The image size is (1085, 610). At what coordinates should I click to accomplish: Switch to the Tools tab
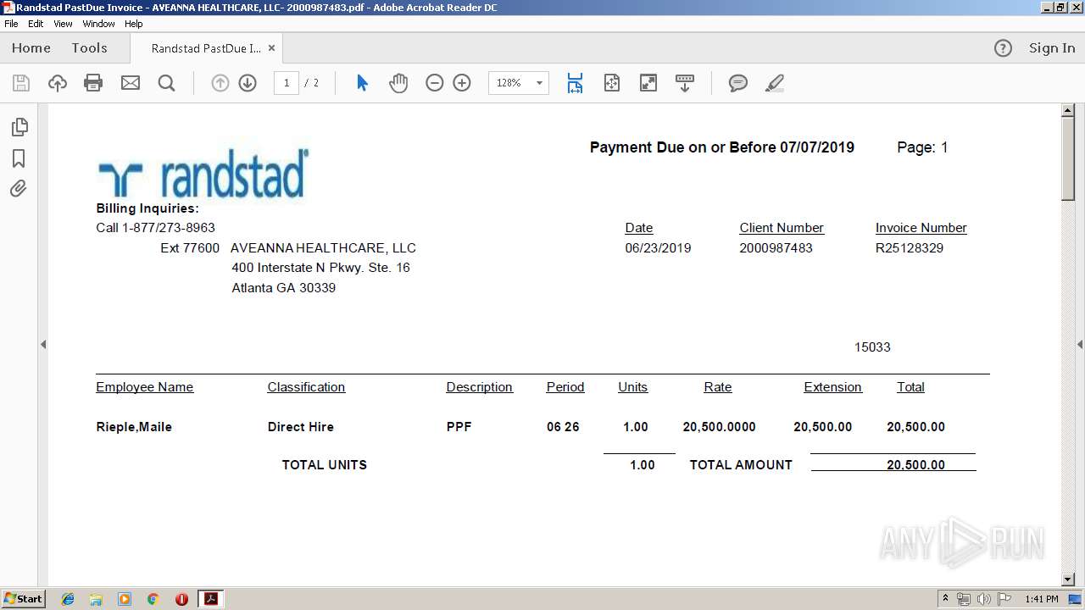tap(89, 48)
